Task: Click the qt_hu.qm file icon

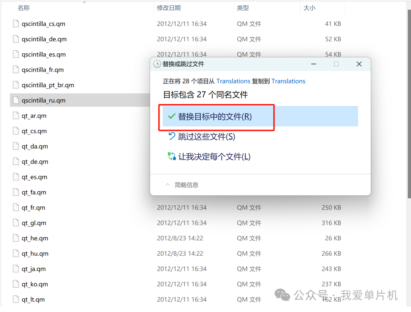Action: (x=16, y=253)
